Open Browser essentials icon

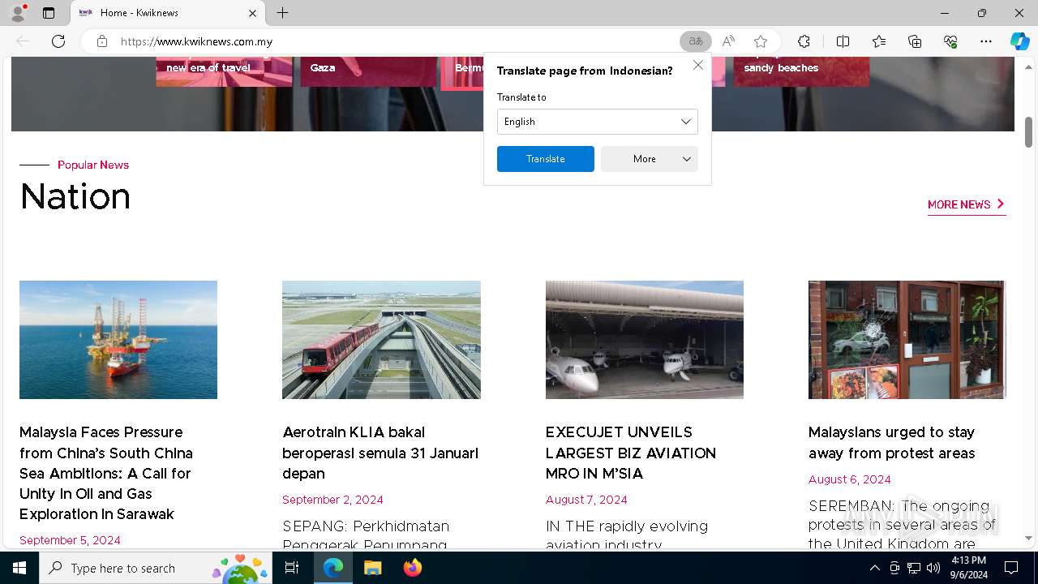(x=950, y=41)
